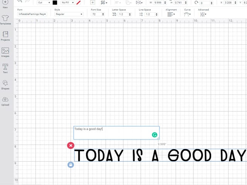Adjust the Letter Space stepper
Screen dimensions: 247x185
pos(130,14)
